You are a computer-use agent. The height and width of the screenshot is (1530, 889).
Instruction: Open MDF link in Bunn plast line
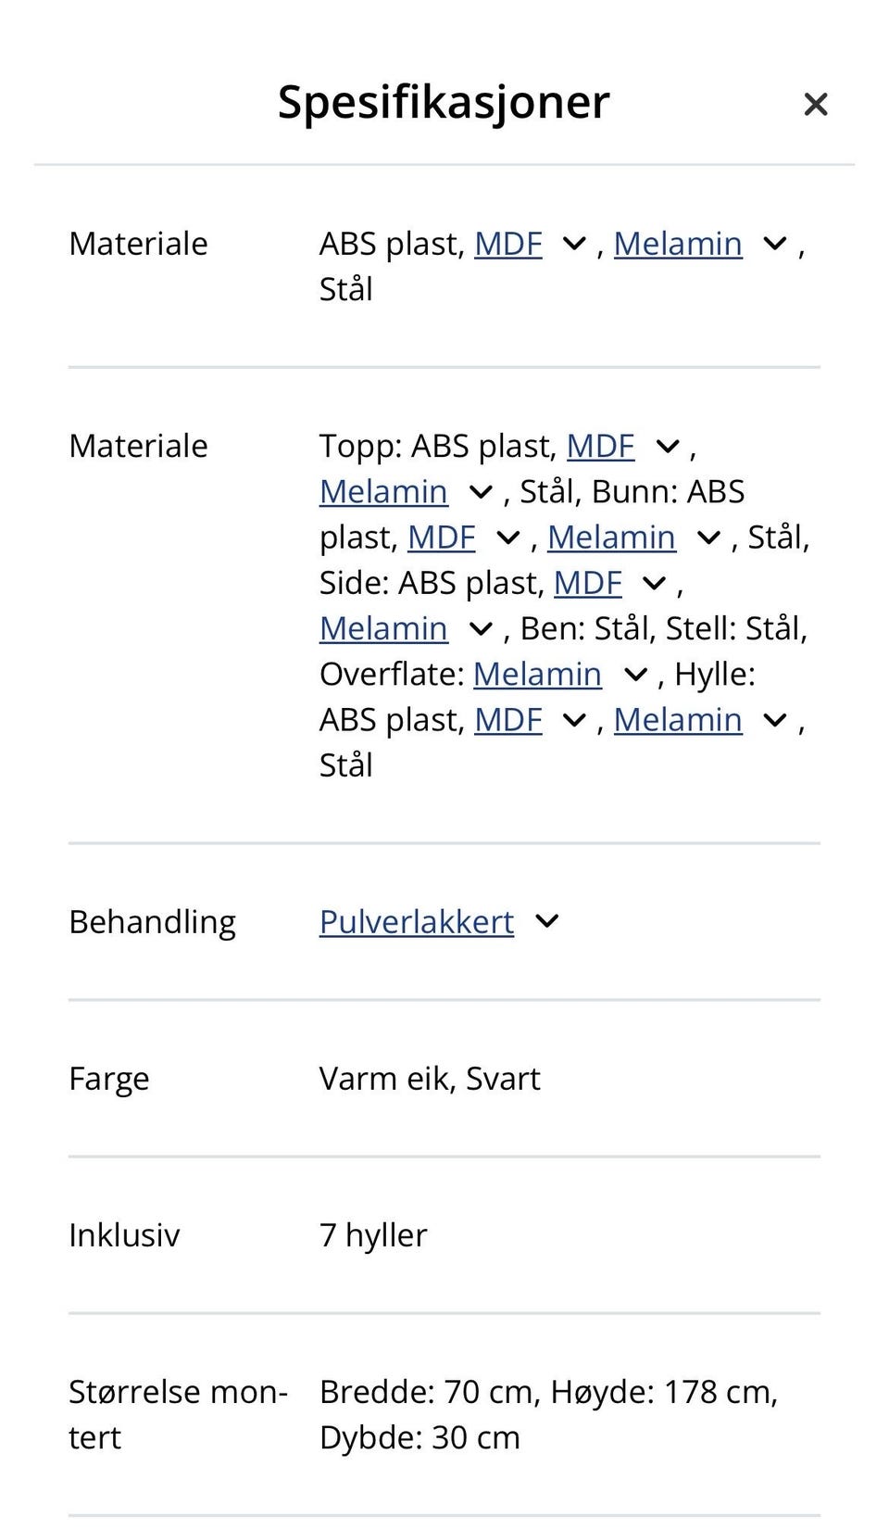tap(442, 537)
